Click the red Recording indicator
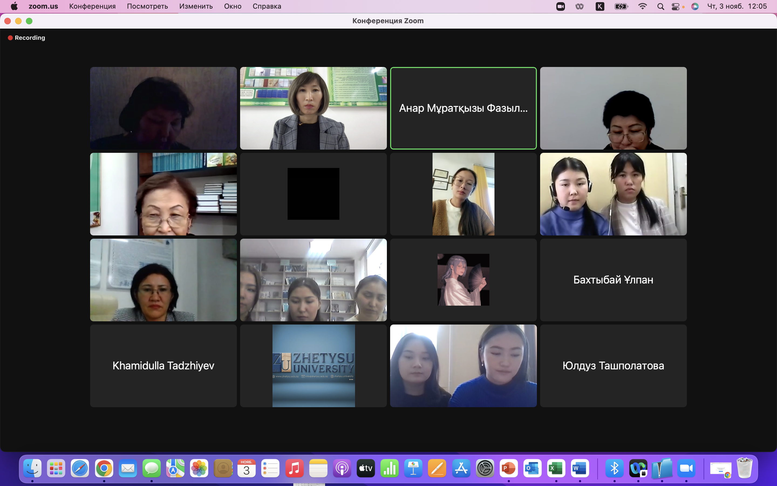This screenshot has height=486, width=777. coord(27,38)
